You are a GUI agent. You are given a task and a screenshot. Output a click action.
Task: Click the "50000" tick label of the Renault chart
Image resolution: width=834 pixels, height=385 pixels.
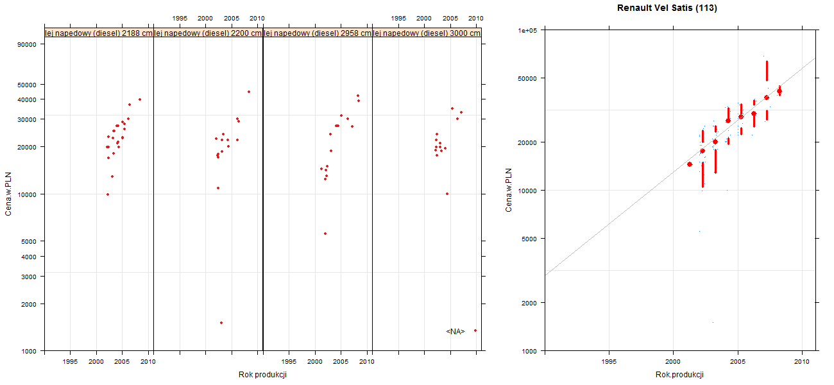pos(529,78)
